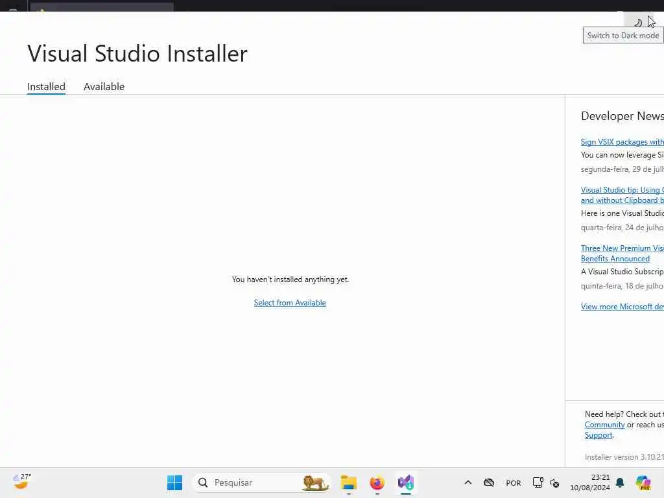Open the Installed tab
Screen dimensions: 664x498
pyautogui.click(x=46, y=86)
